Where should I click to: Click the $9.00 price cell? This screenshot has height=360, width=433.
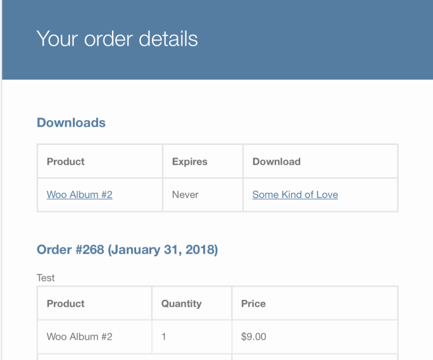click(x=254, y=337)
